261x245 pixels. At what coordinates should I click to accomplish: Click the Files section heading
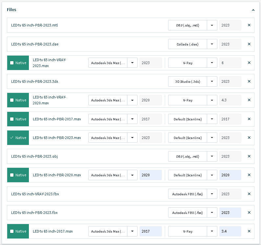11,10
